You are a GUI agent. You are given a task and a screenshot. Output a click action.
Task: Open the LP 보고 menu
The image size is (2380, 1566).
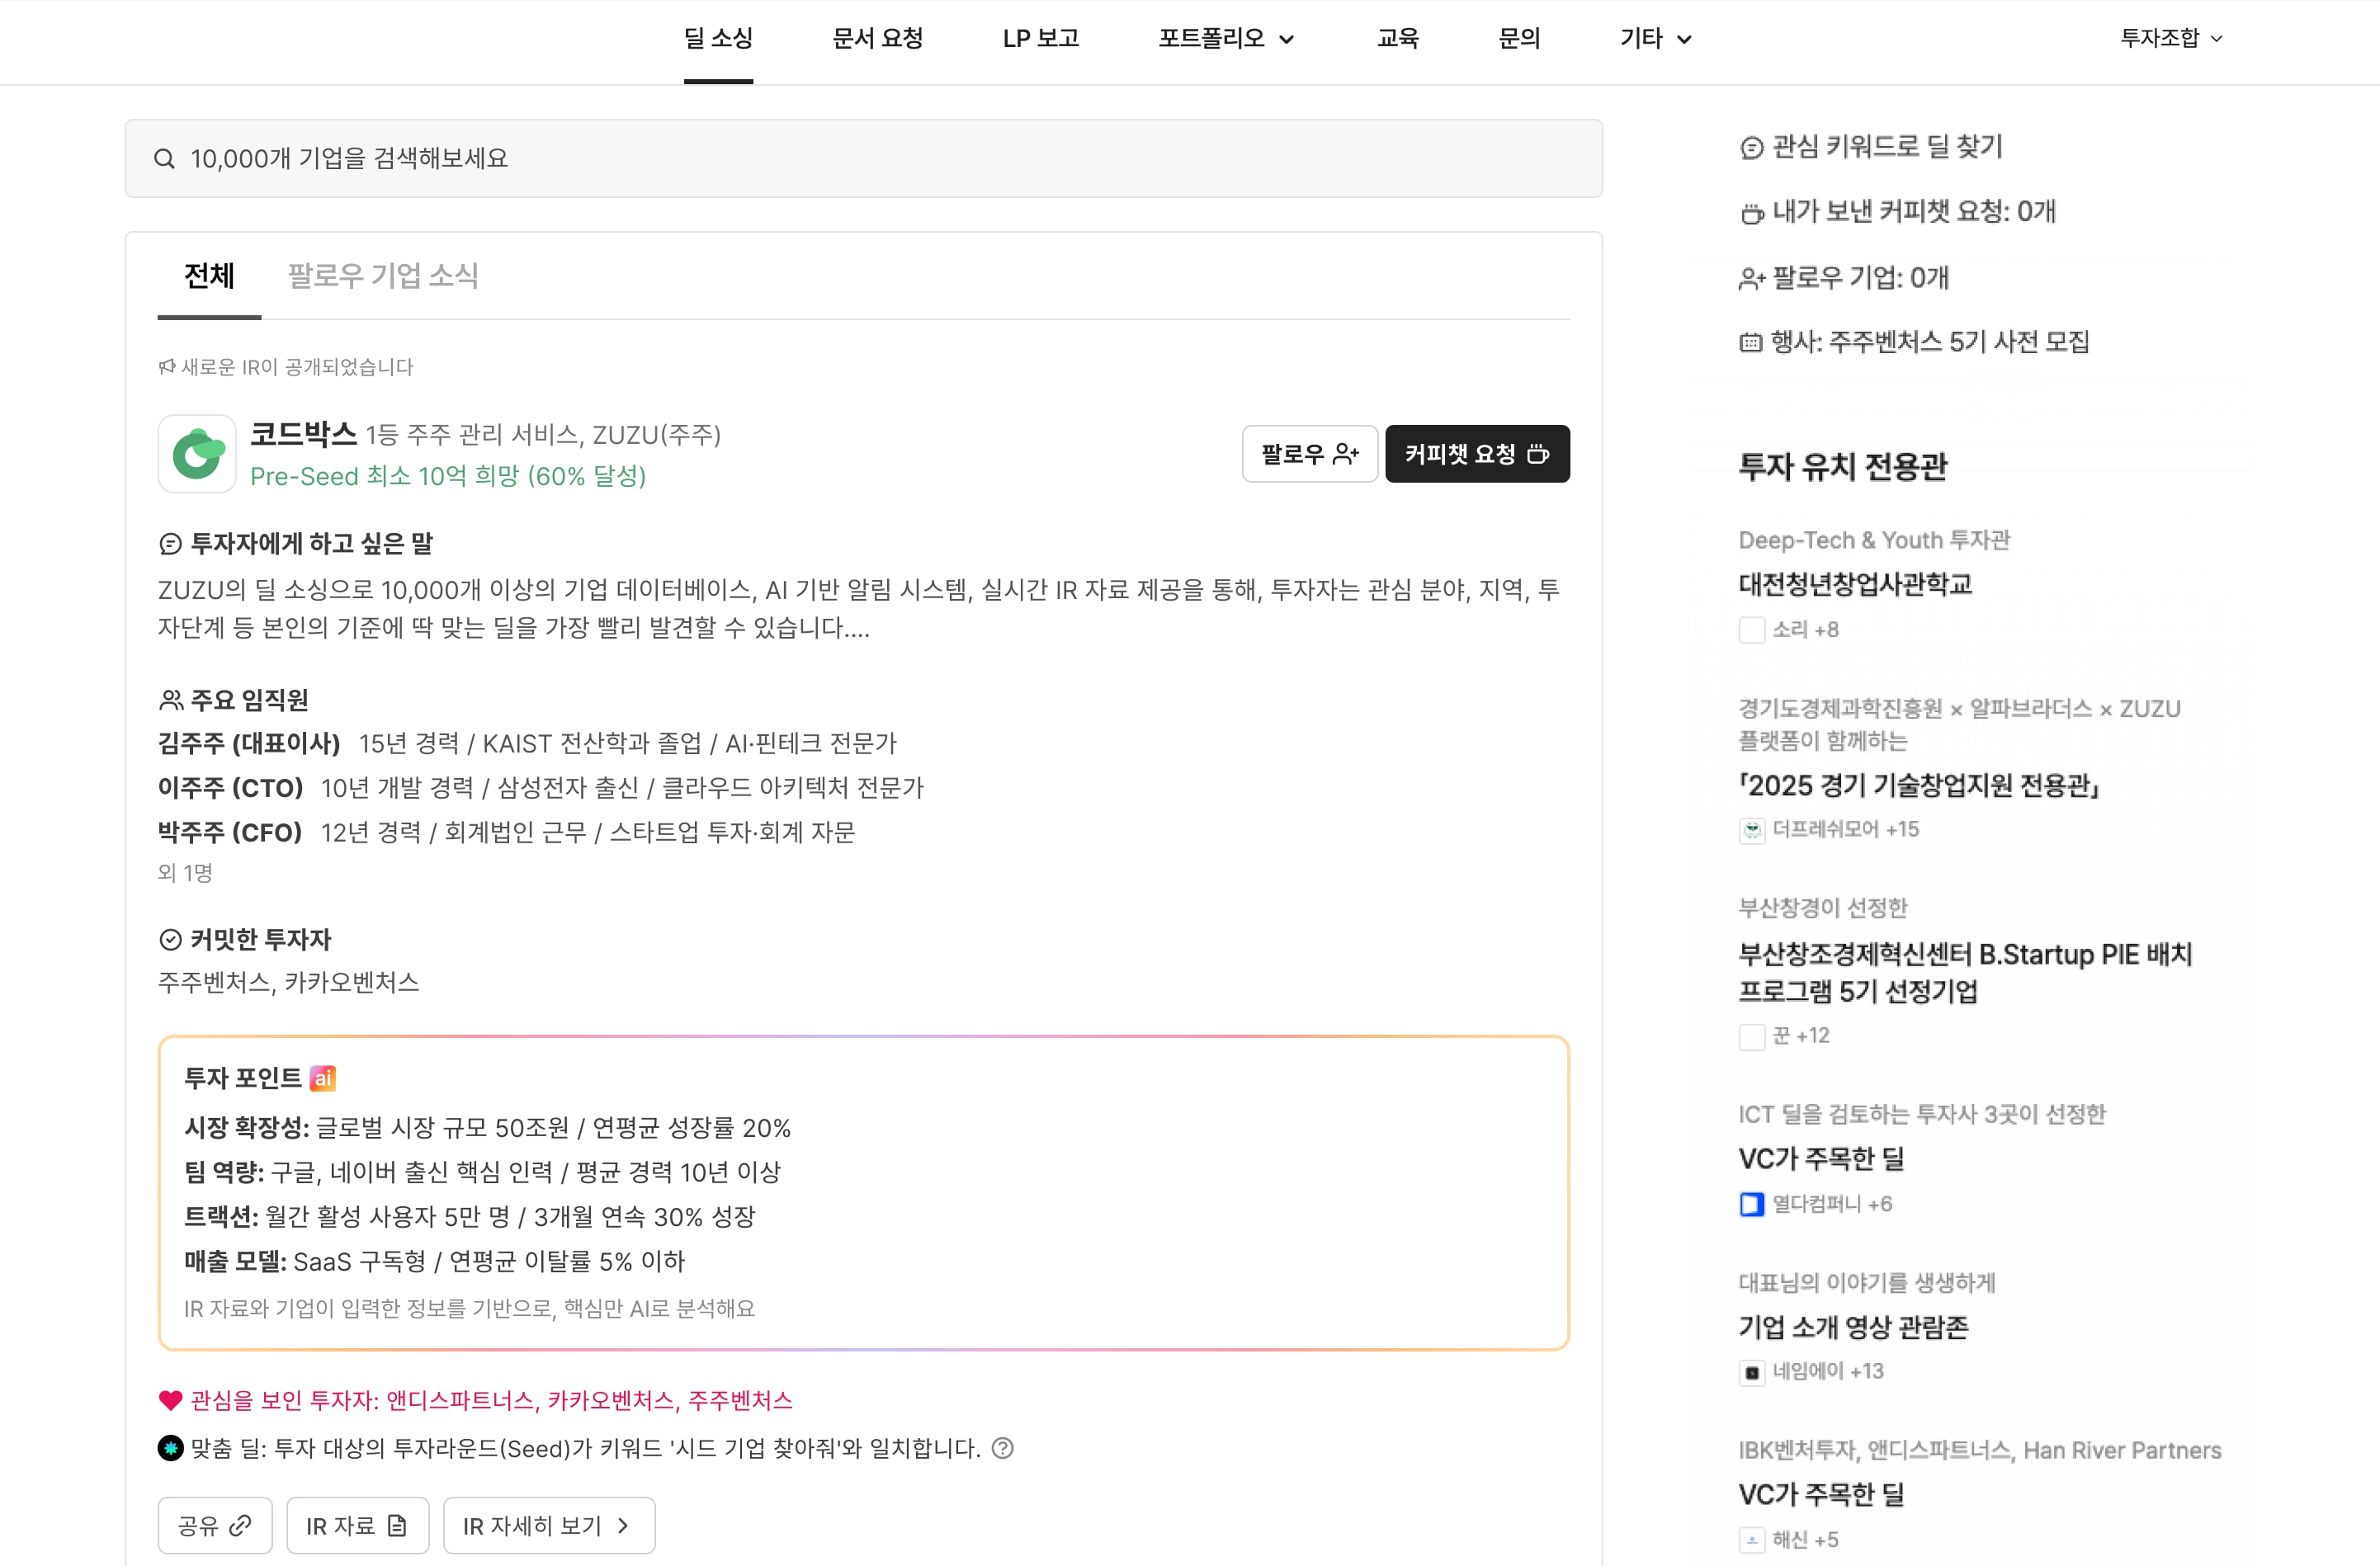point(1040,39)
